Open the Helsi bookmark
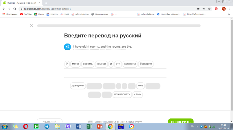The image size is (233, 130). 65,14
